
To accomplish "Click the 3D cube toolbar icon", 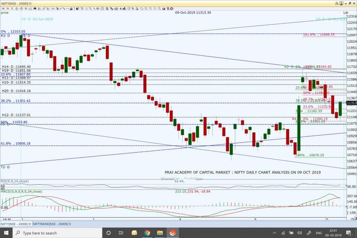I will [x=78, y=9].
